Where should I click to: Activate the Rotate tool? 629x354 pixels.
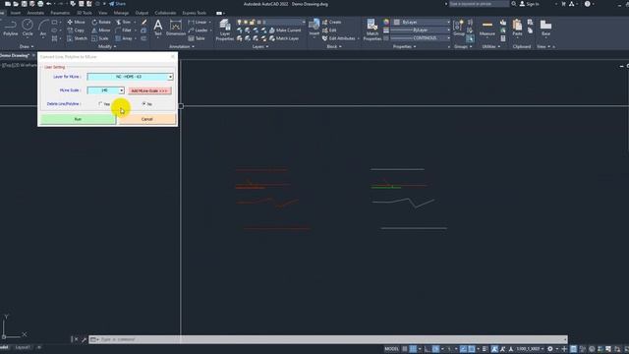[101, 22]
